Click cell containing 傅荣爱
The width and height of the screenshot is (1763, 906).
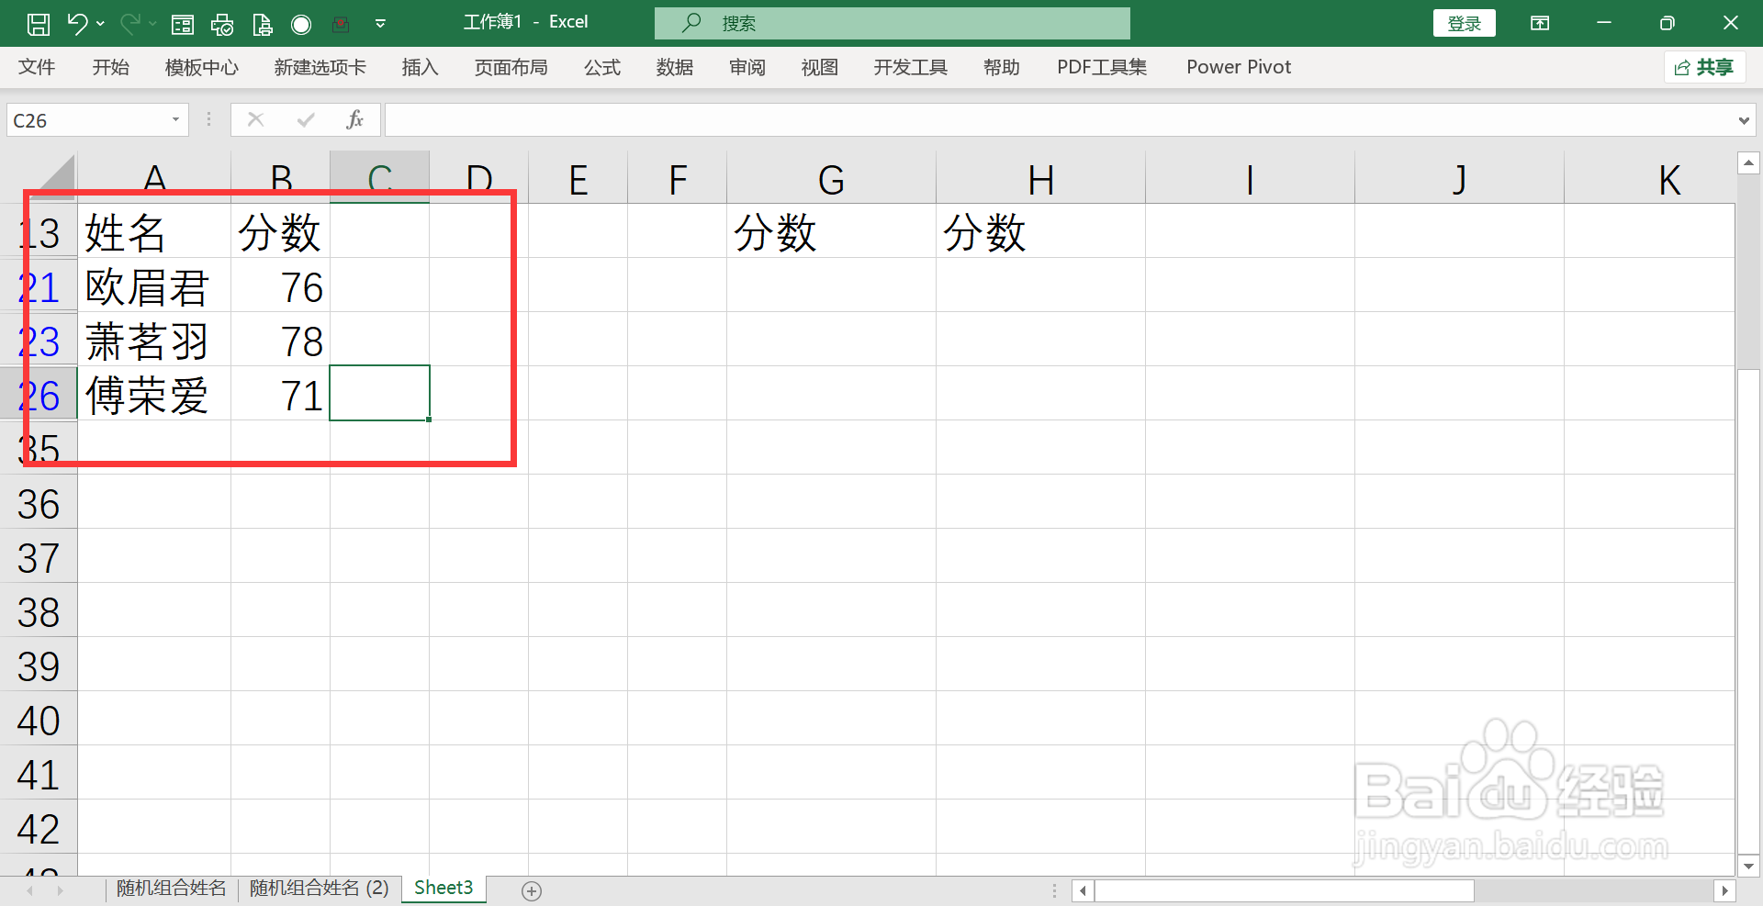tap(154, 394)
